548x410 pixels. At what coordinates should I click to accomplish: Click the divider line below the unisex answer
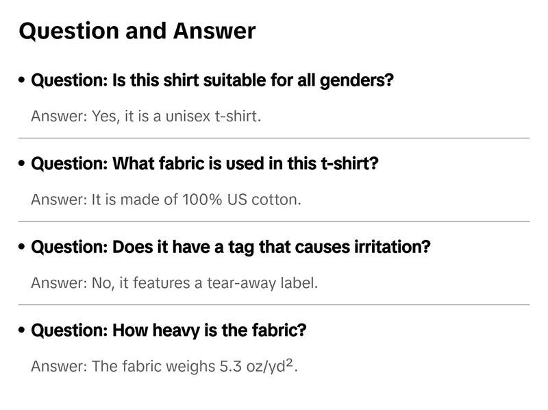pos(274,138)
